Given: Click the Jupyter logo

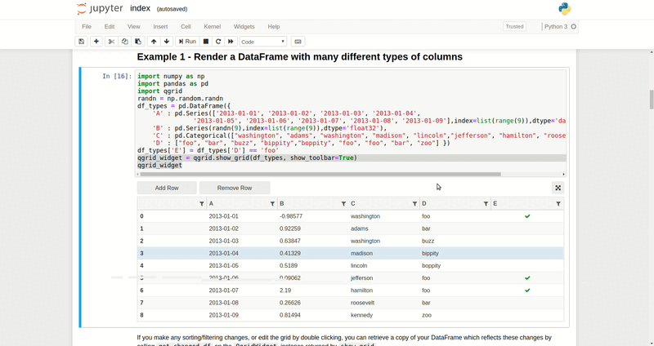Looking at the screenshot, I should tap(100, 9).
